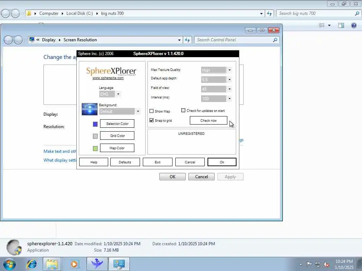Go back in the Control Panel window
The image size is (362, 271).
[8, 40]
